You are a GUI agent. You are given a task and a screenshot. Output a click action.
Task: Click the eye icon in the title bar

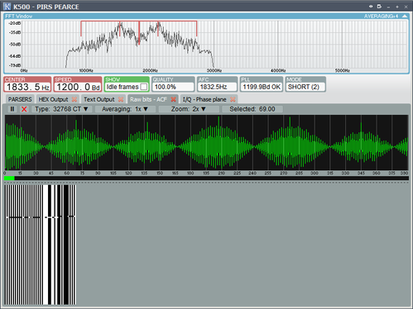click(371, 7)
